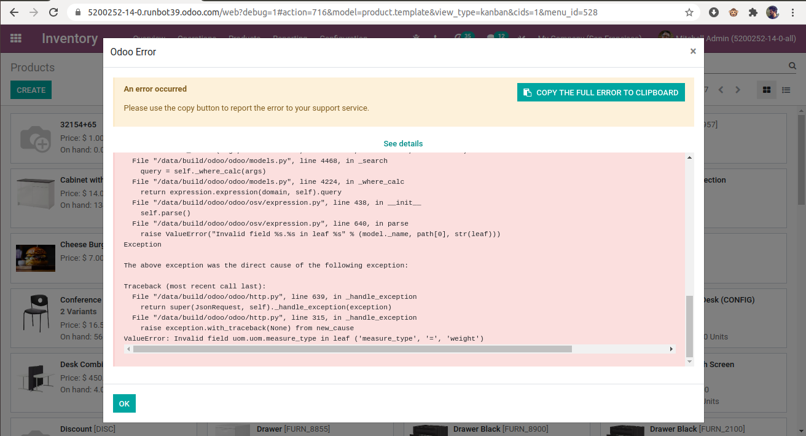
Task: Go to previous page of products
Action: 721,90
